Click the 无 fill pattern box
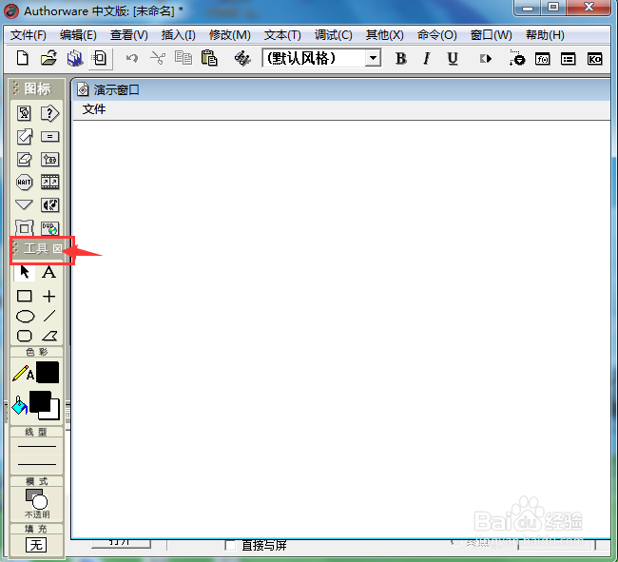Image resolution: width=618 pixels, height=562 pixels. point(36,545)
